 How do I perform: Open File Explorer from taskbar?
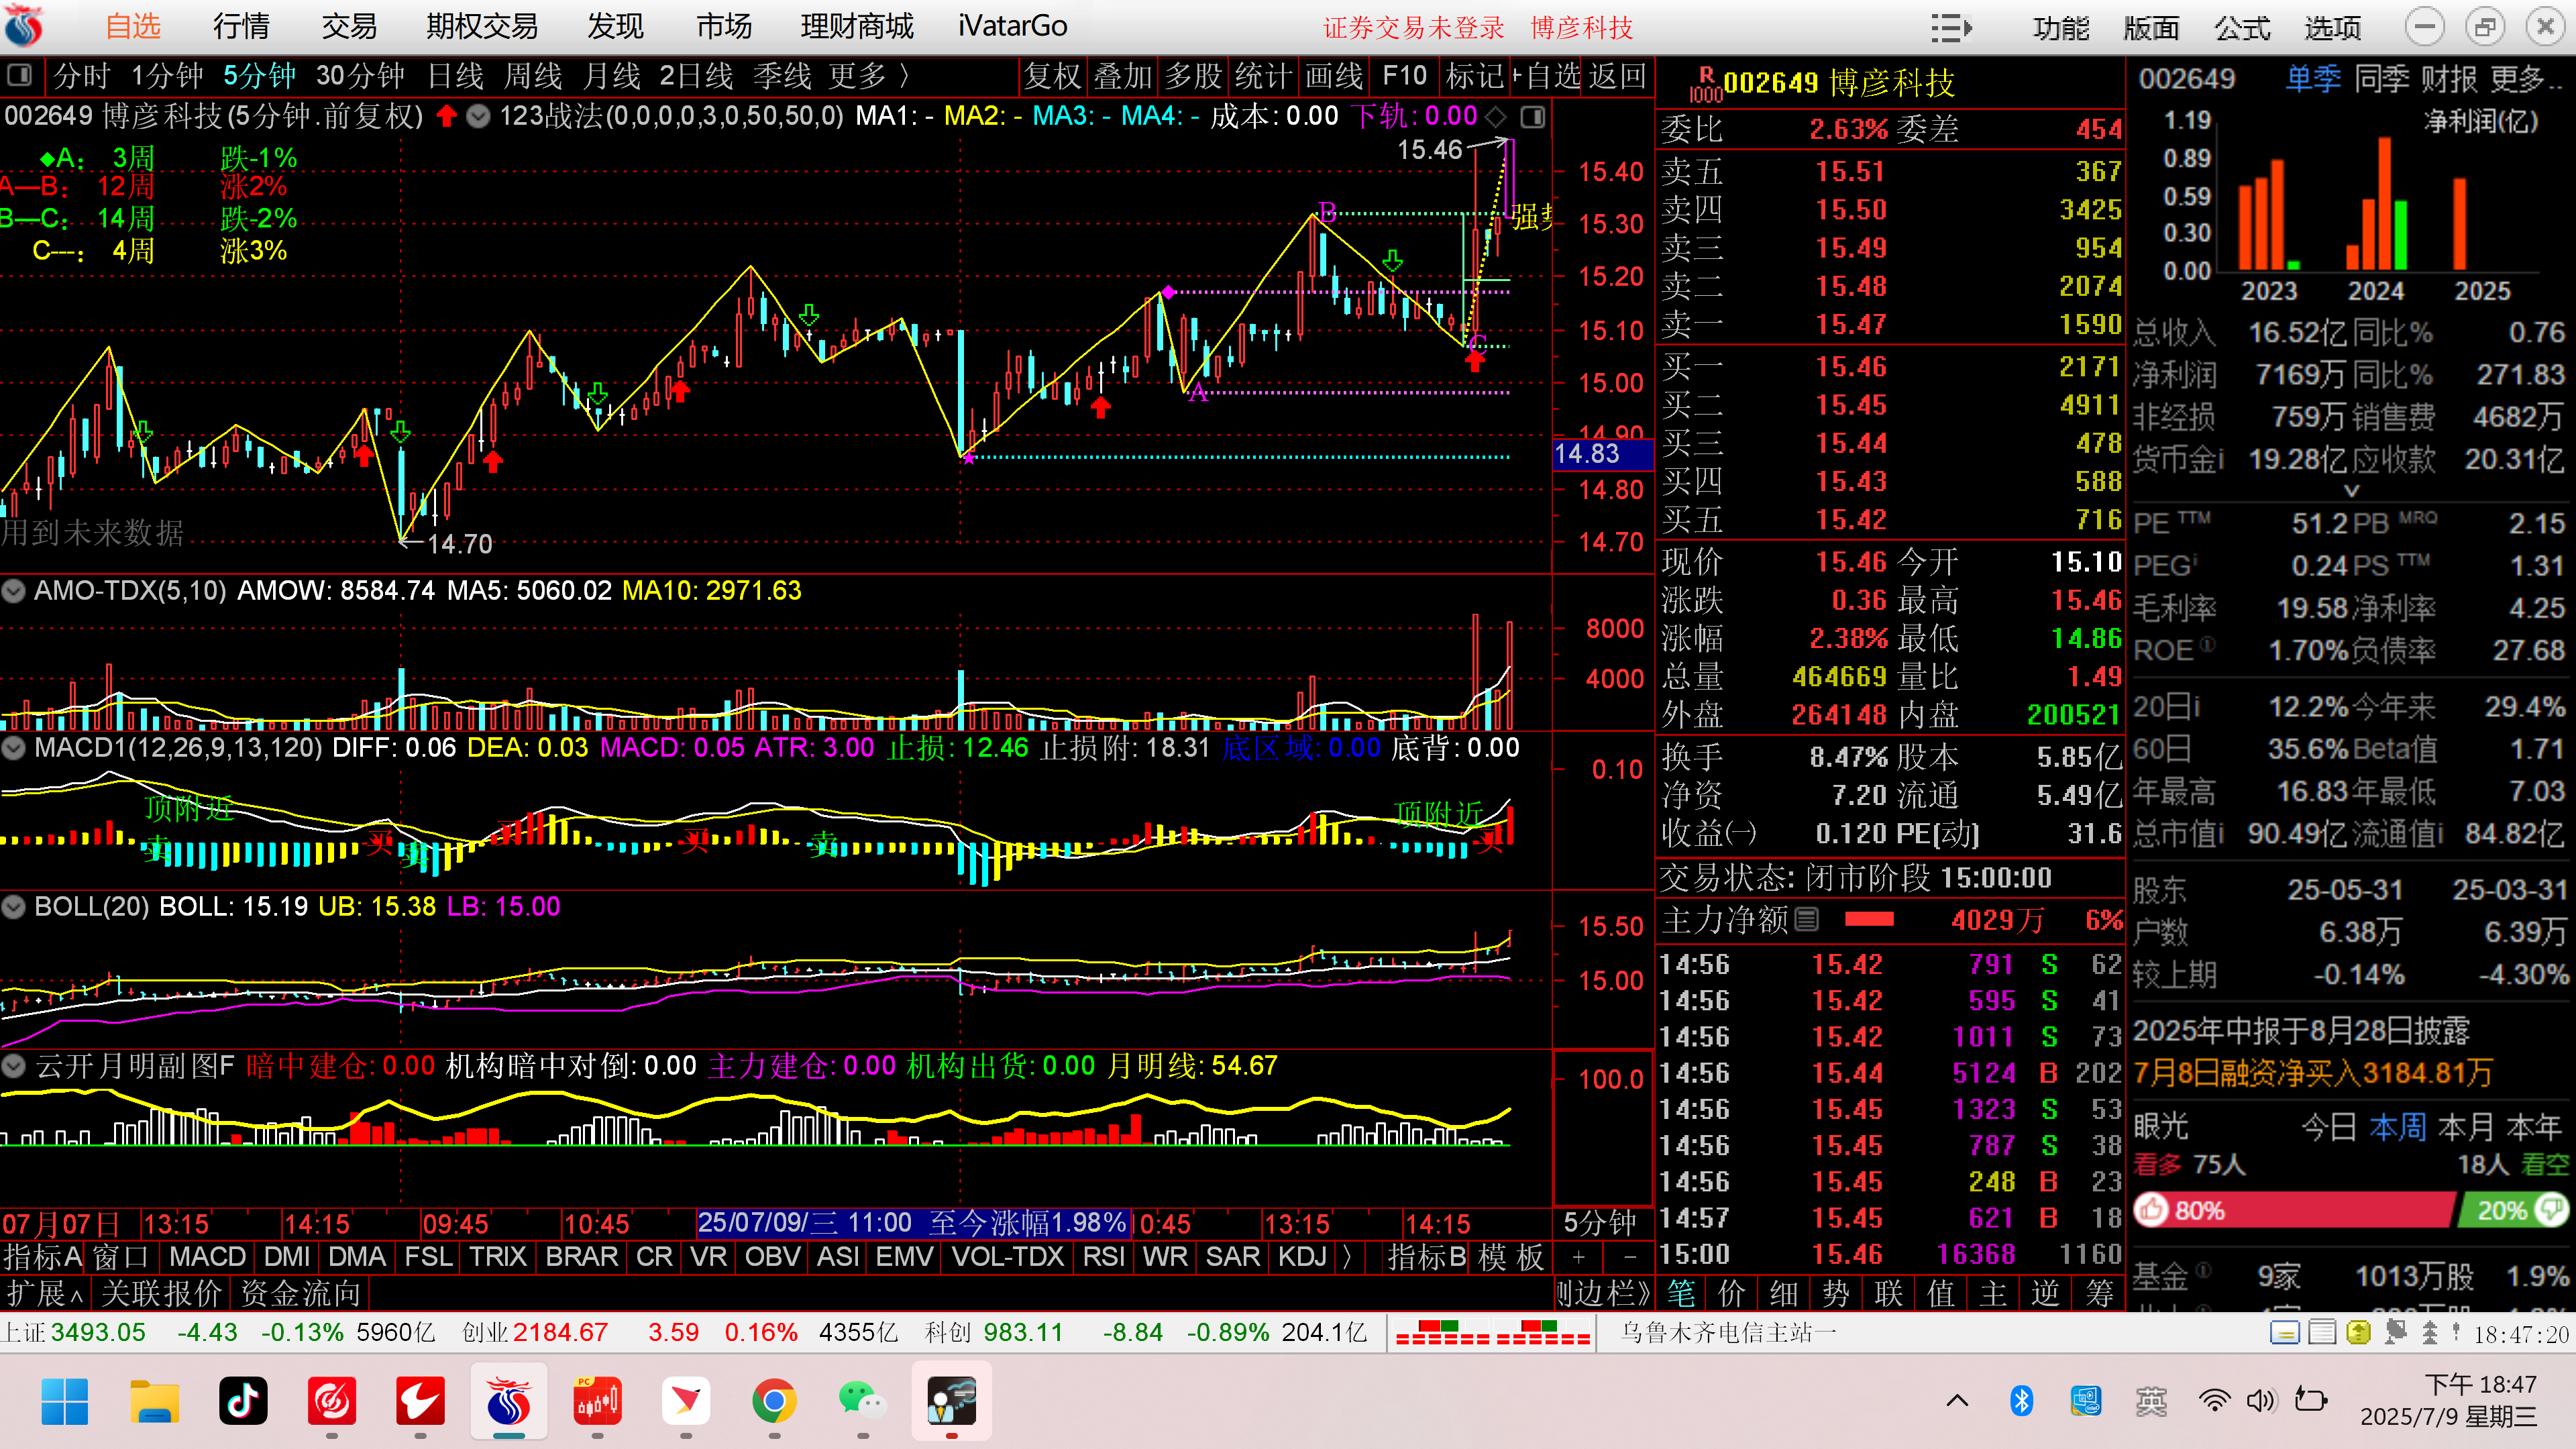(x=154, y=1401)
